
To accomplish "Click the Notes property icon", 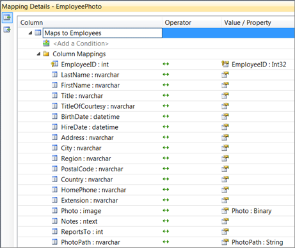I will (x=225, y=221).
